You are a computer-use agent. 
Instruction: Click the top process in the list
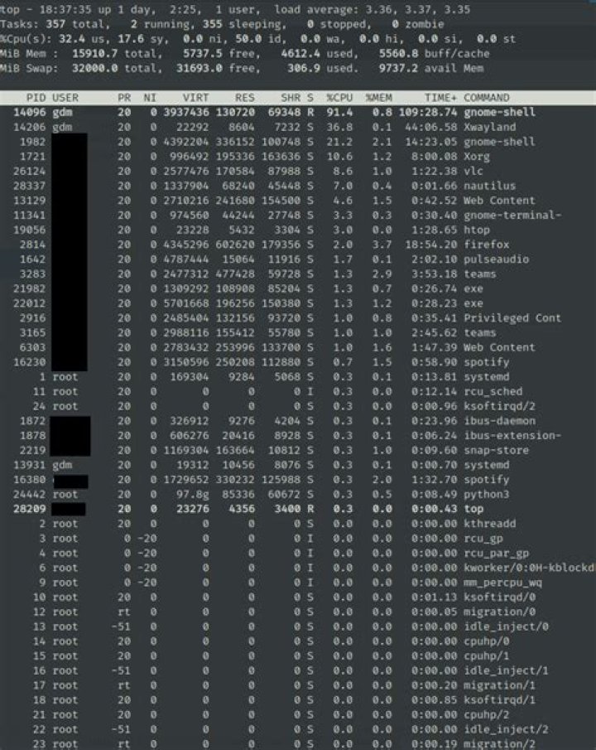(x=298, y=509)
